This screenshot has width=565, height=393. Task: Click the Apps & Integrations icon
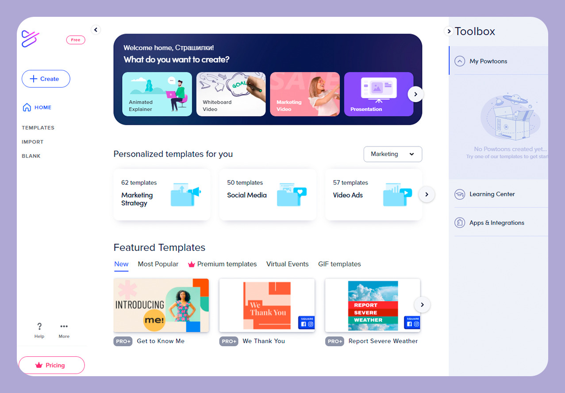tap(460, 223)
